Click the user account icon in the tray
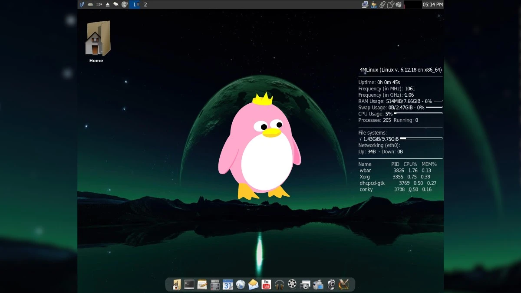This screenshot has width=521, height=293. point(374,4)
